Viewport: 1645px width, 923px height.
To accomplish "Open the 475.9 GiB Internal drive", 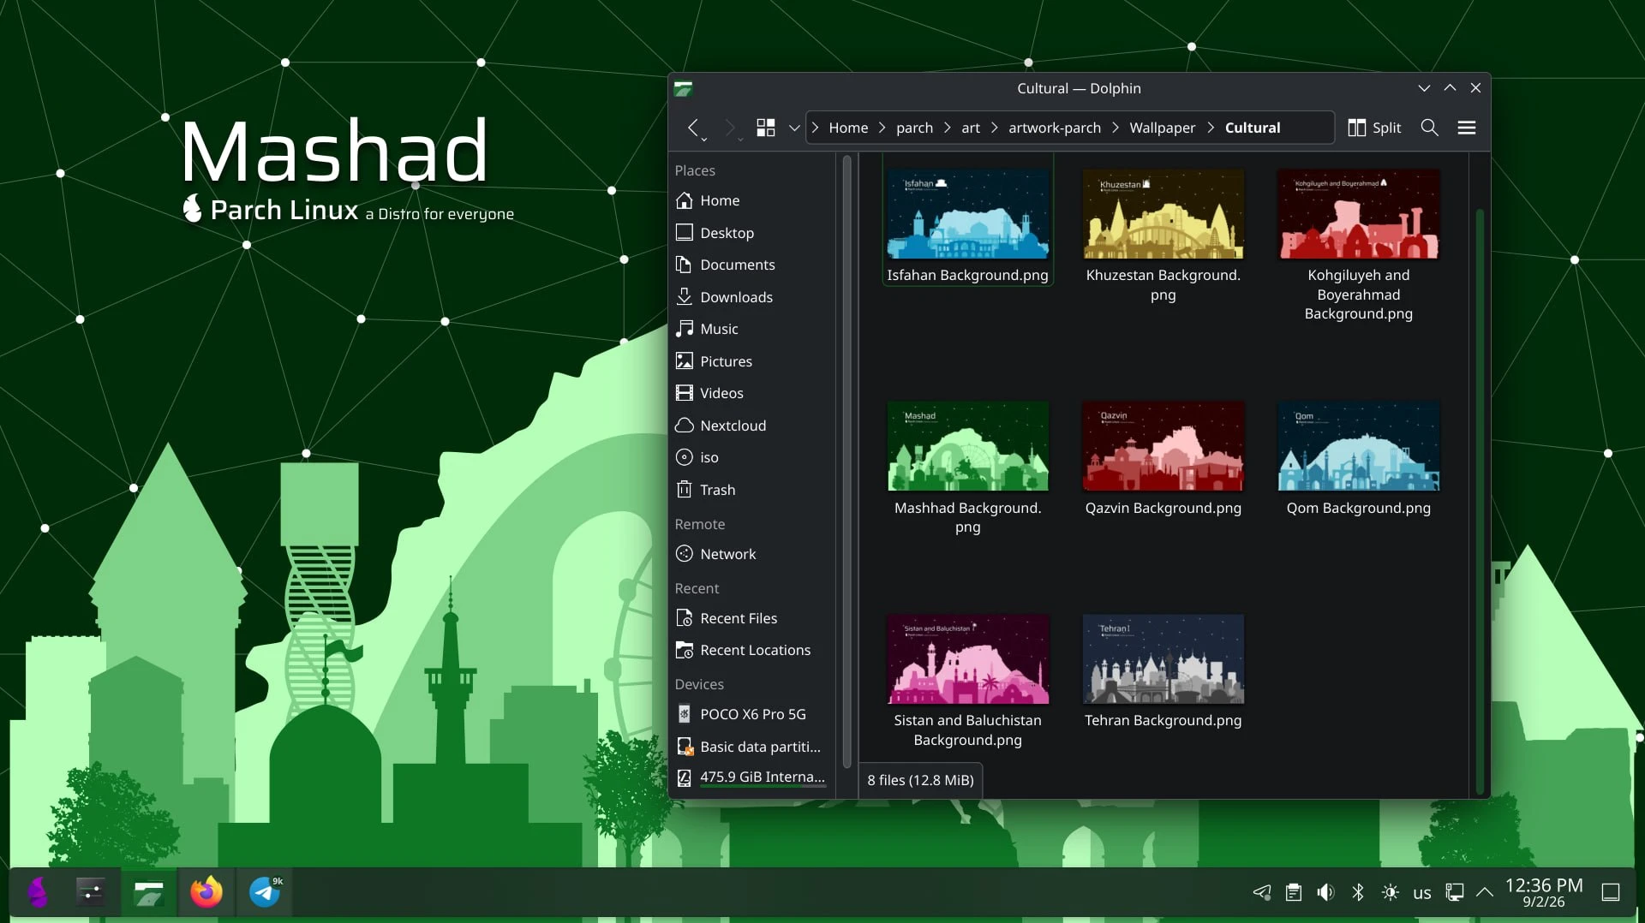I will pos(751,777).
